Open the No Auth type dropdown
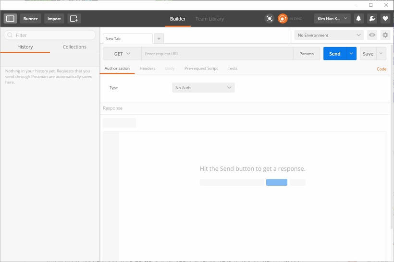The width and height of the screenshot is (394, 262). pyautogui.click(x=203, y=88)
